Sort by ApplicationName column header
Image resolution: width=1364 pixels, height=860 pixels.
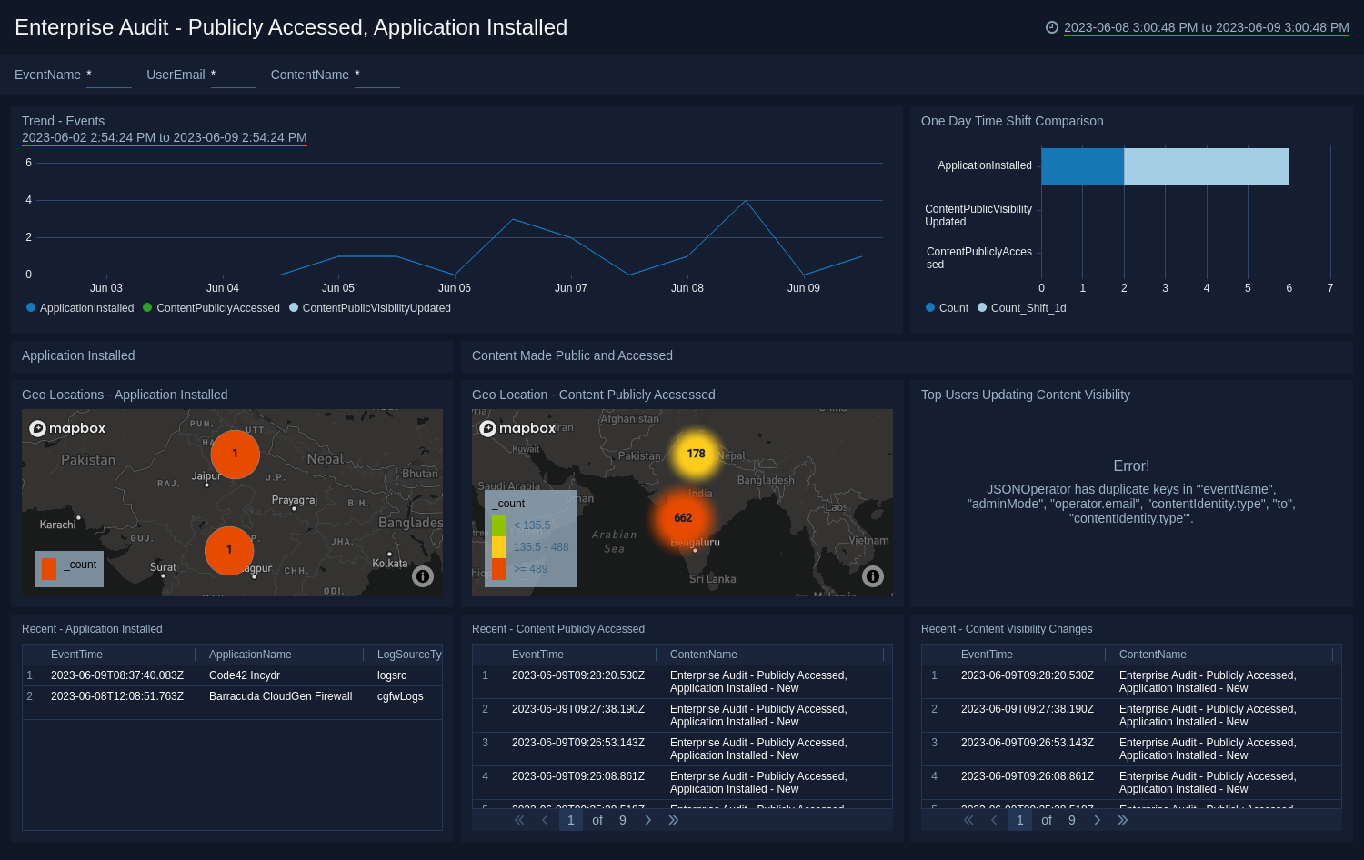pos(250,655)
